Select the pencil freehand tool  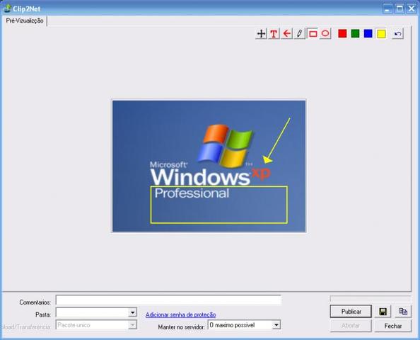pos(300,34)
